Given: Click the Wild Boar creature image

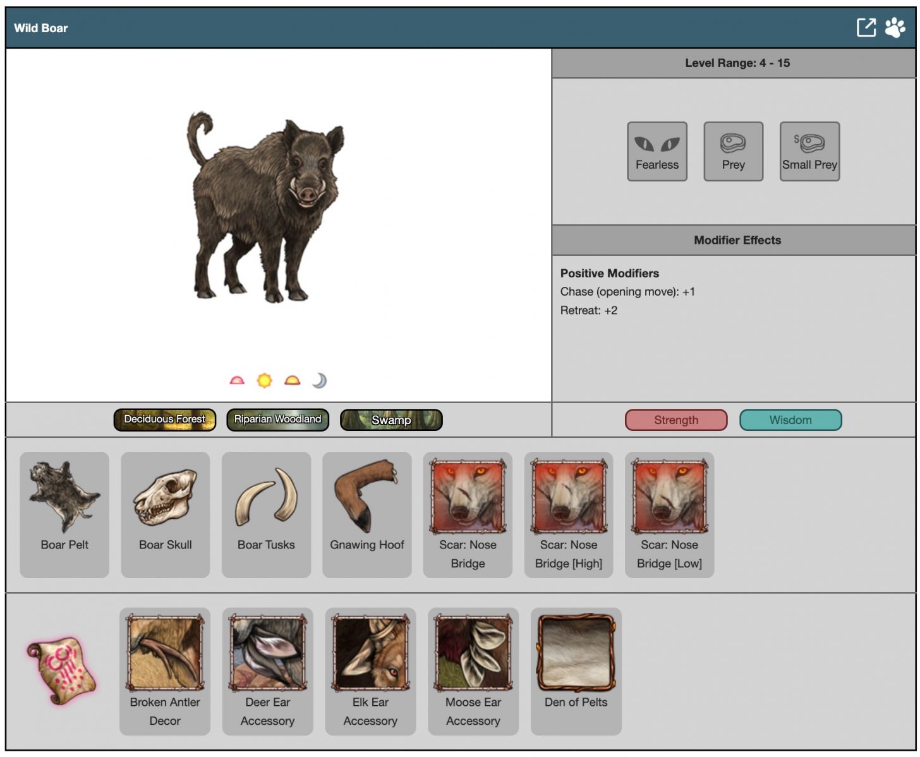Looking at the screenshot, I should pyautogui.click(x=267, y=207).
